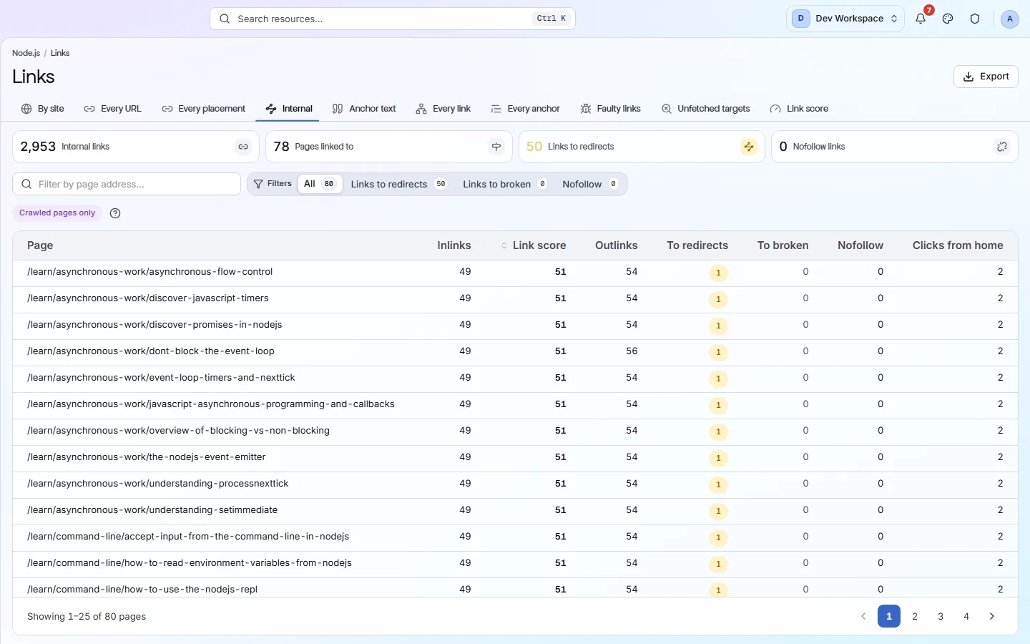Open the user avatar menu labeled A
The image size is (1030, 644).
point(1009,19)
